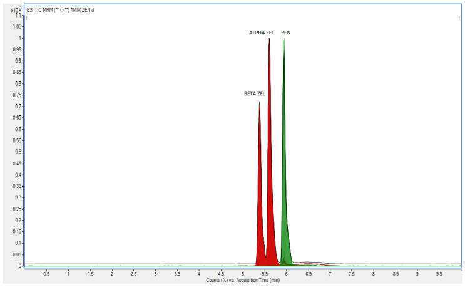Click the 3.5 minute tick on the time axis
The image size is (465, 287).
click(177, 274)
